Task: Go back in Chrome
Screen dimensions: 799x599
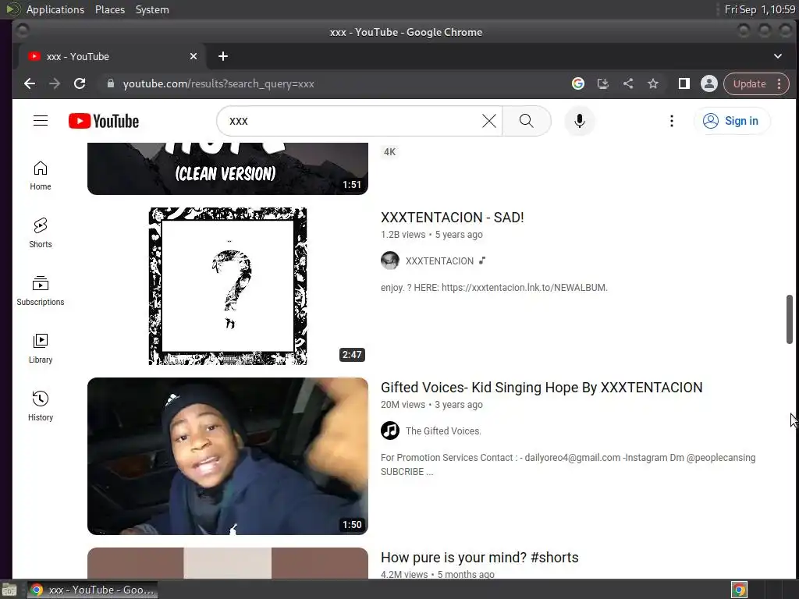Action: (30, 83)
